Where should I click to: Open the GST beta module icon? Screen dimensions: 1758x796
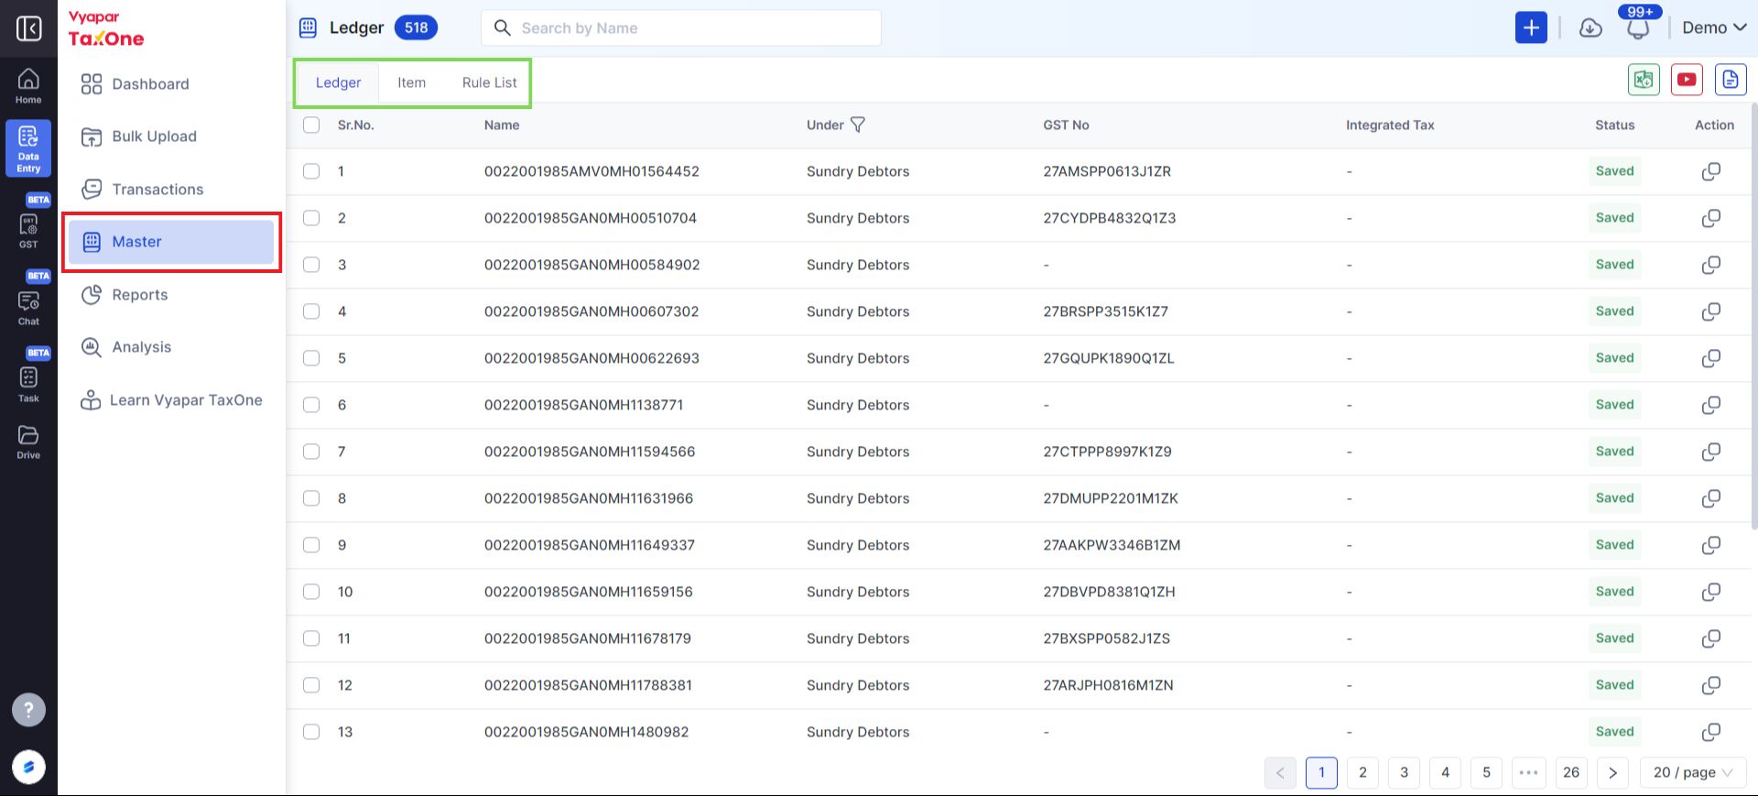[x=28, y=229]
